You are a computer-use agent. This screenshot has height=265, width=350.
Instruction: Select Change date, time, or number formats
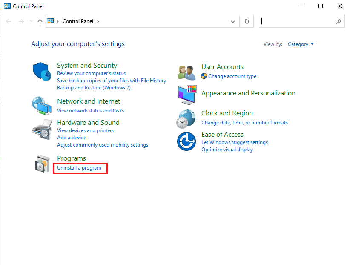[244, 123]
